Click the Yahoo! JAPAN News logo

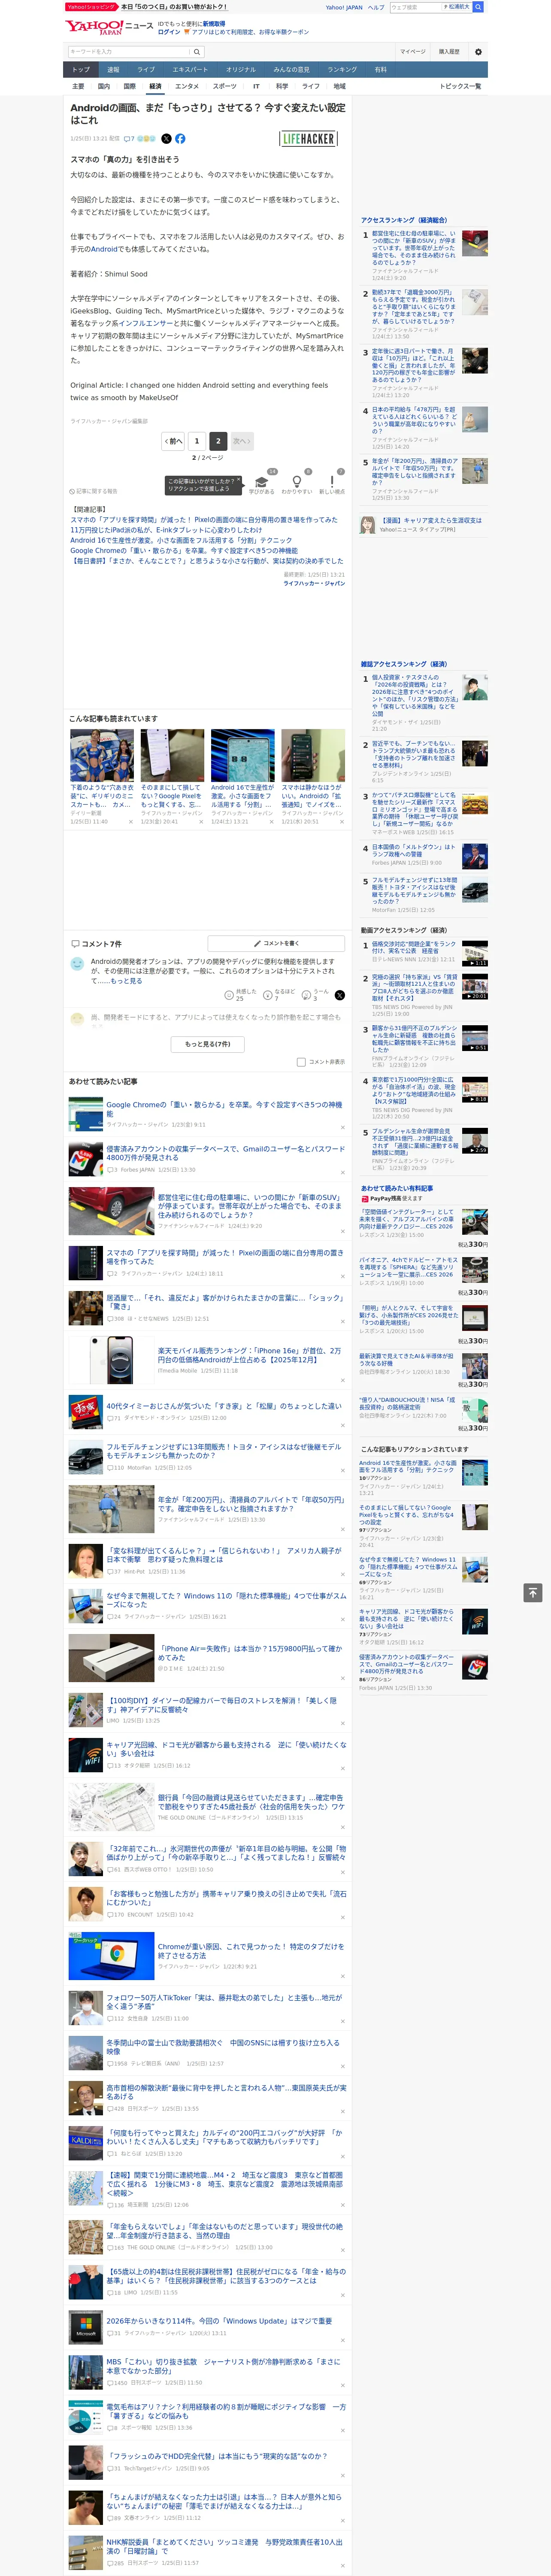pos(109,27)
